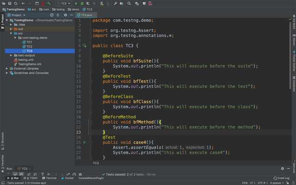Click the run gutter icon beside case4 test
The height and width of the screenshot is (185, 296).
(84, 142)
